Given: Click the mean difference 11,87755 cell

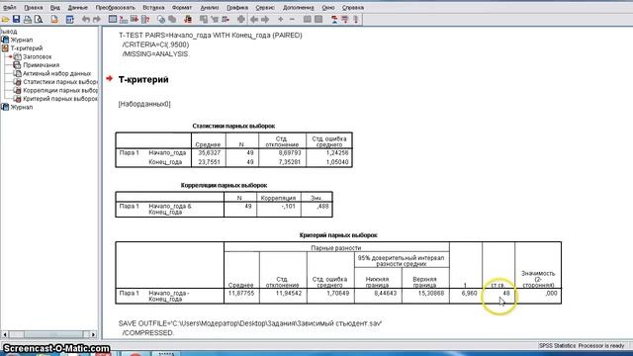Looking at the screenshot, I should [241, 293].
